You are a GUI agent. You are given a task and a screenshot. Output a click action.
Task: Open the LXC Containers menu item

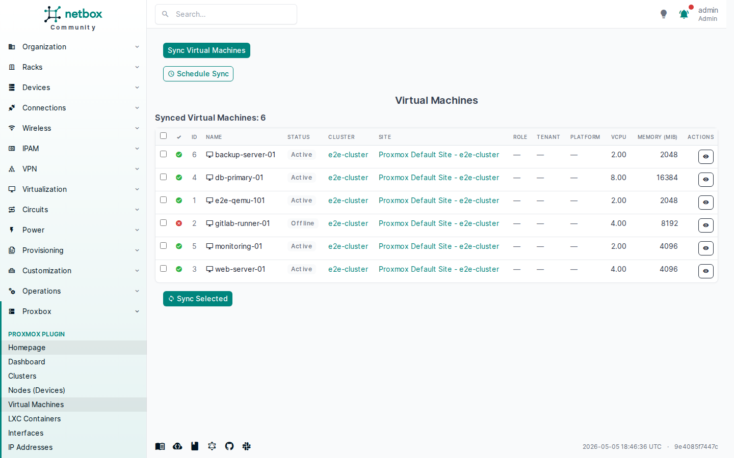pos(73,419)
